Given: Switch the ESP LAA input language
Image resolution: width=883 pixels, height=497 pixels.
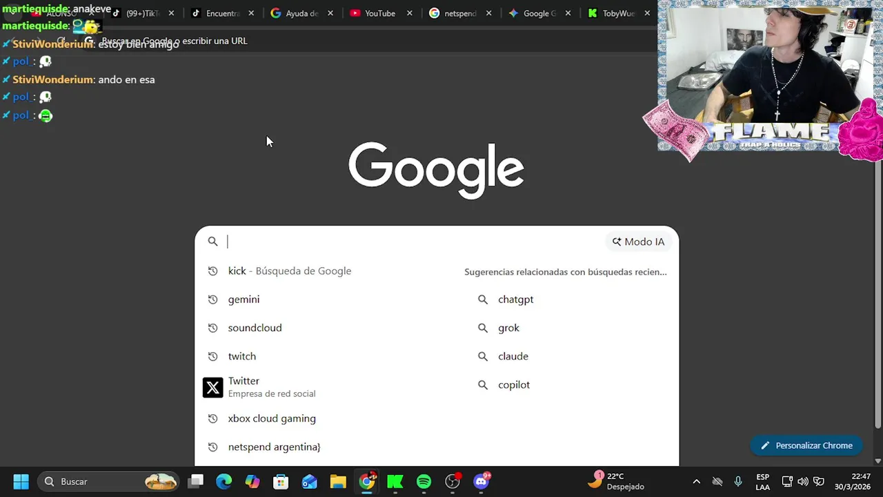Looking at the screenshot, I should (762, 482).
